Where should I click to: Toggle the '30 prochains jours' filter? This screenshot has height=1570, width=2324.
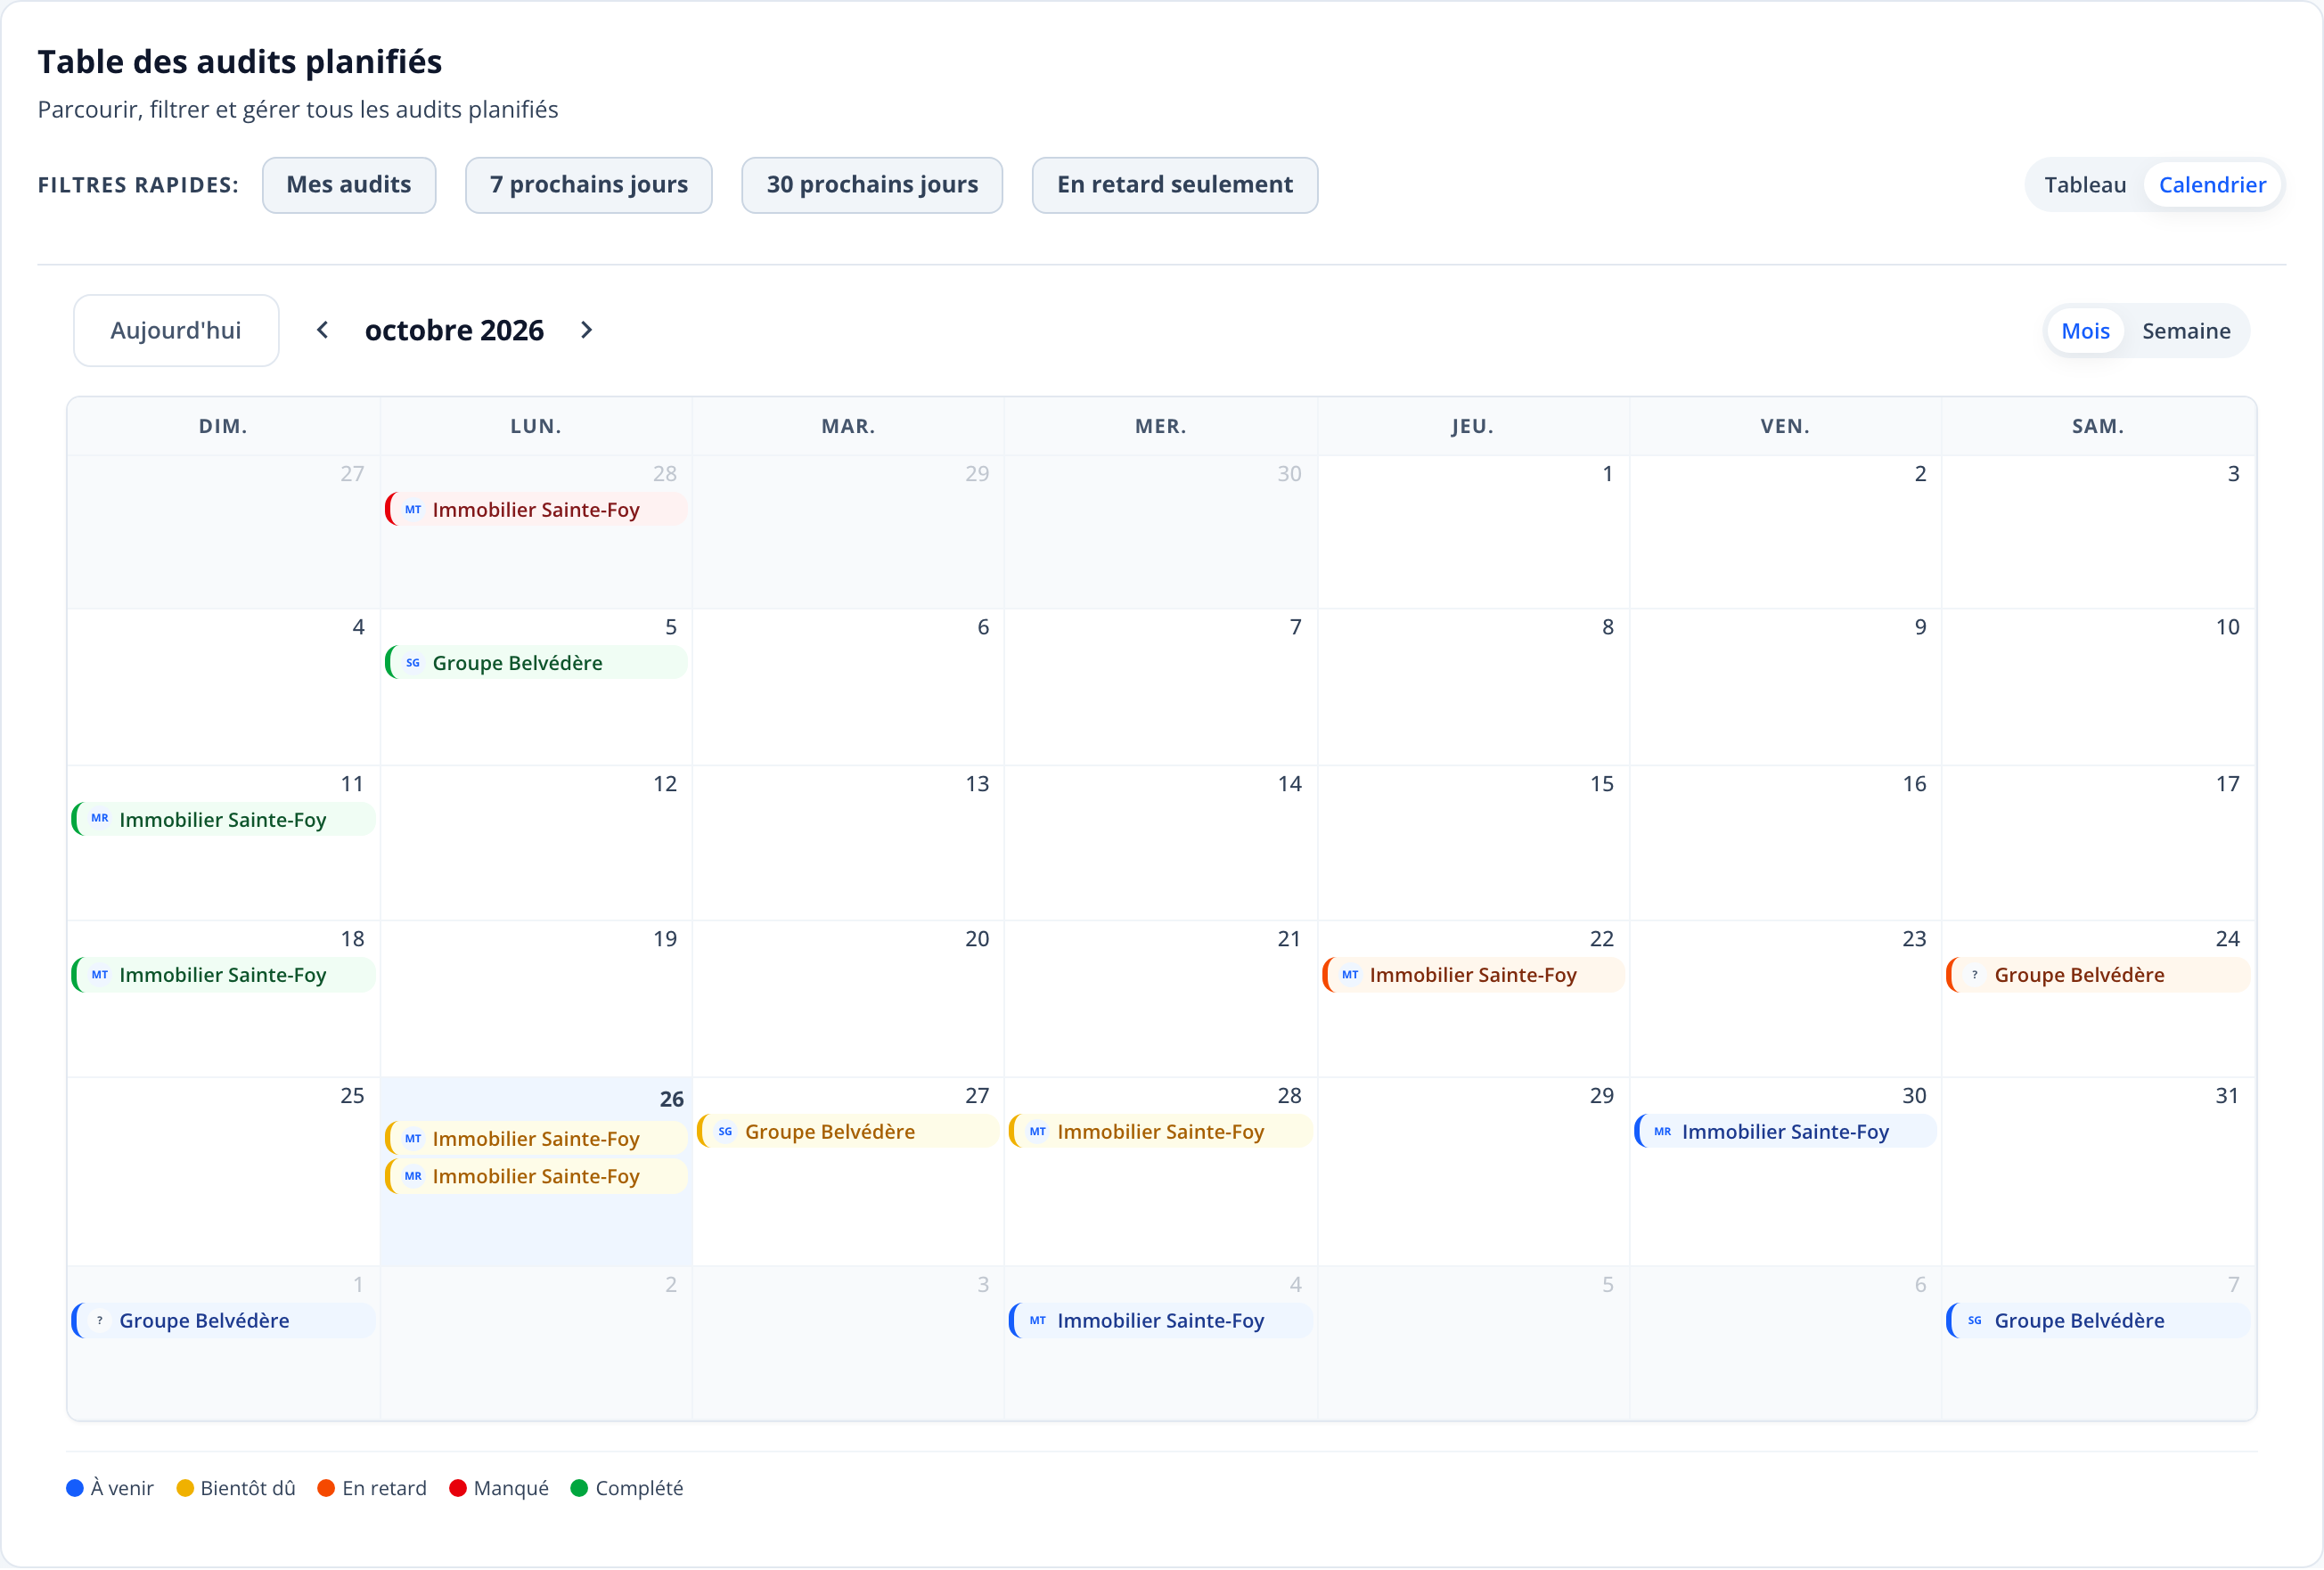tap(872, 185)
